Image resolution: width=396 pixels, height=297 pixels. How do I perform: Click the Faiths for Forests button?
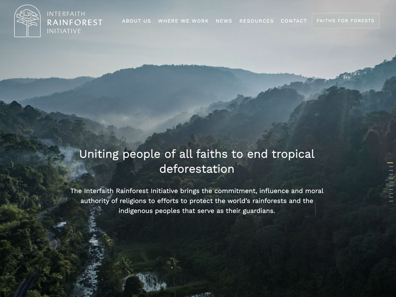click(346, 21)
